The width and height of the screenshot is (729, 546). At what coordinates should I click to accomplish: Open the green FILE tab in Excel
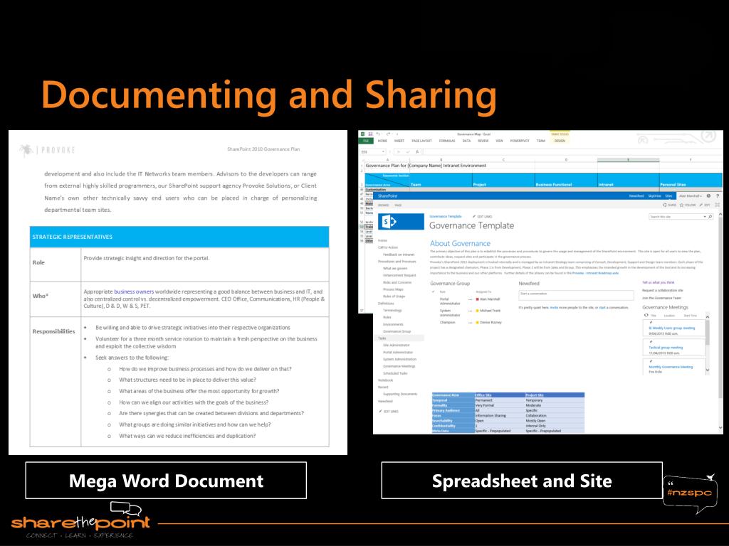coord(366,141)
